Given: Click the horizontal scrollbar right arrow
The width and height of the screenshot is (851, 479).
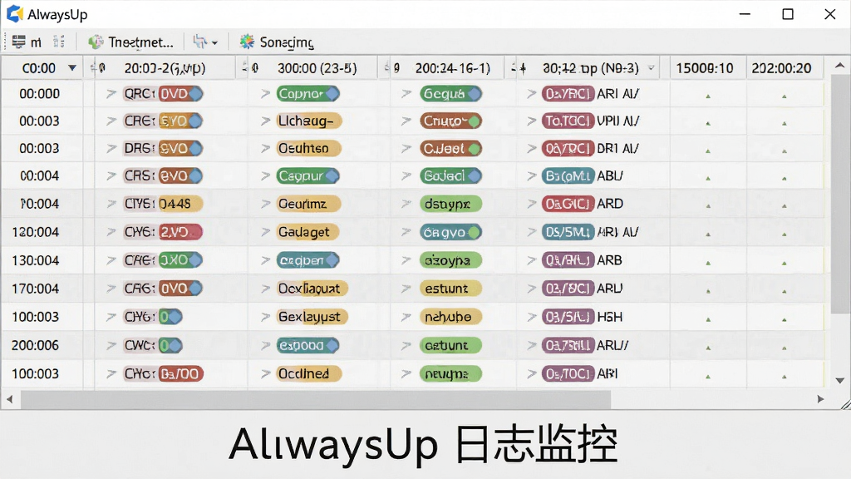Looking at the screenshot, I should tap(820, 399).
